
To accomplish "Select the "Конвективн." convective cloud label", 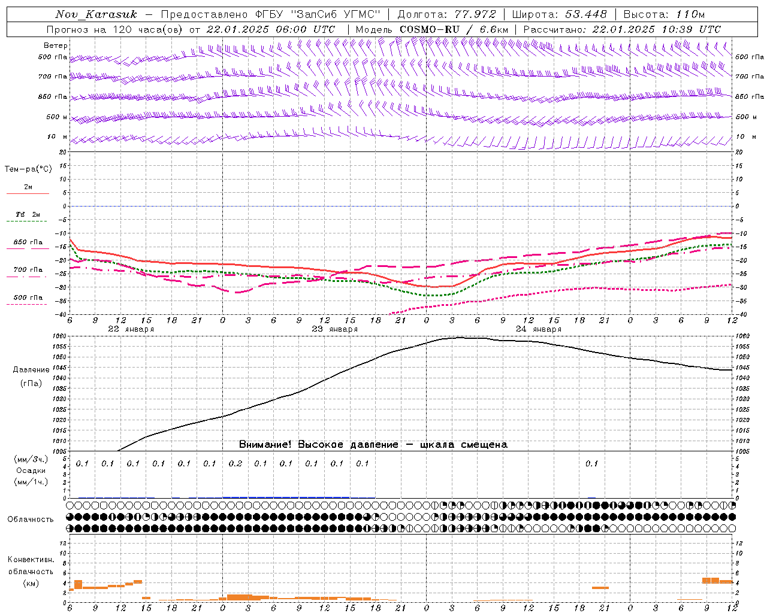I will (31, 560).
